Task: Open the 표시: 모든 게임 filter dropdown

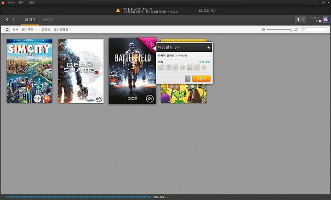Action: click(x=25, y=30)
